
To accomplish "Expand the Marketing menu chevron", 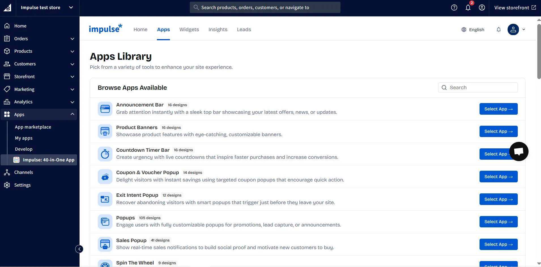I will 72,89.
